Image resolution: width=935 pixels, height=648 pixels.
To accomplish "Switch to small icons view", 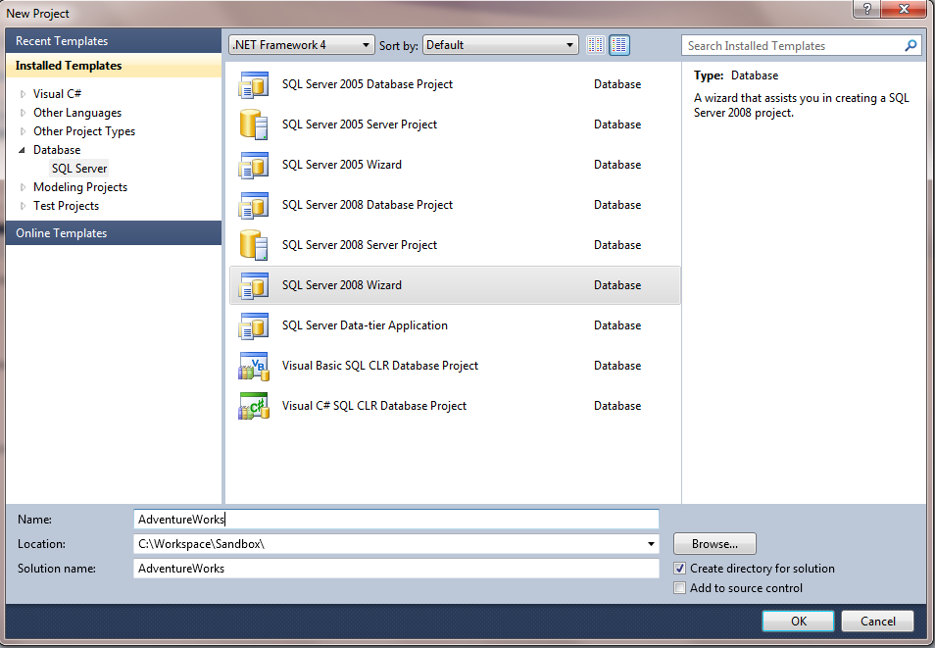I will tap(595, 45).
